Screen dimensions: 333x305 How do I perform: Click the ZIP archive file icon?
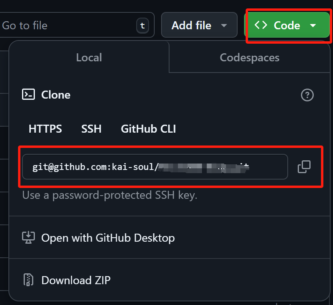pos(28,280)
